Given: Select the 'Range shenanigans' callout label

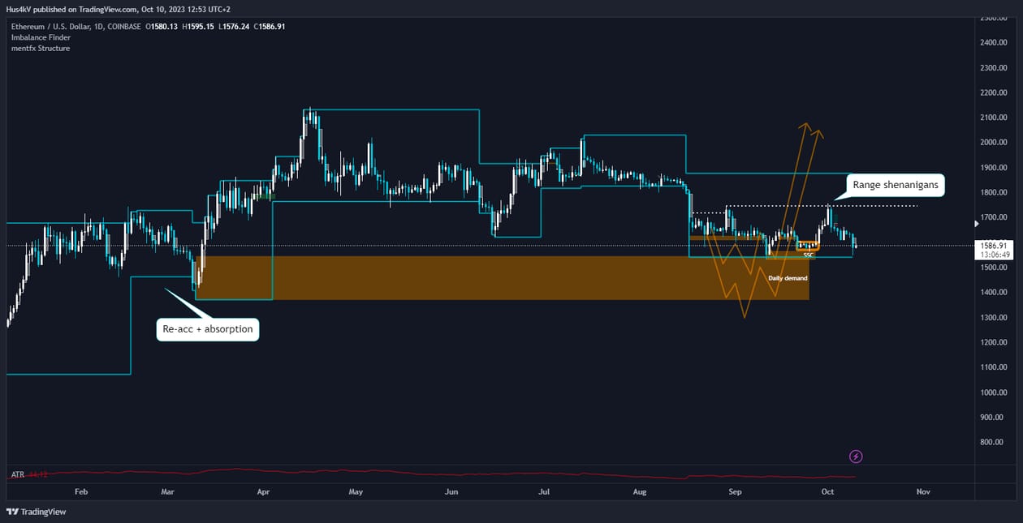Looking at the screenshot, I should pyautogui.click(x=896, y=186).
